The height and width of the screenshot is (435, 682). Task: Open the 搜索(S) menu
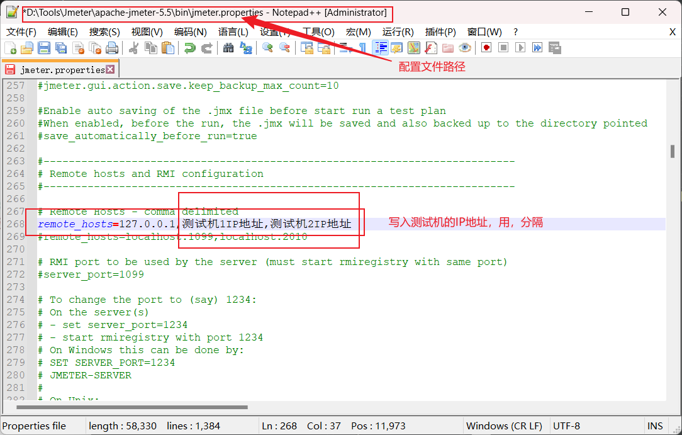104,32
